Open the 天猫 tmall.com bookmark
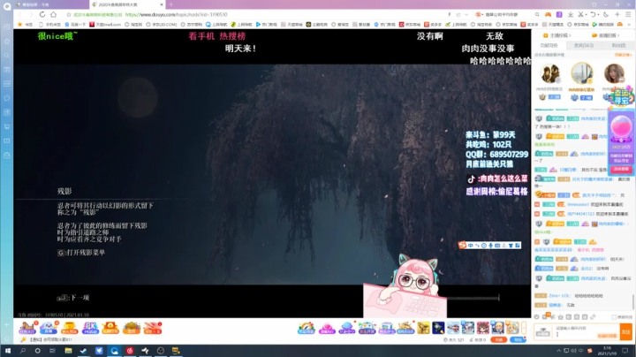Screen dimensions: 636x357 coord(105,25)
